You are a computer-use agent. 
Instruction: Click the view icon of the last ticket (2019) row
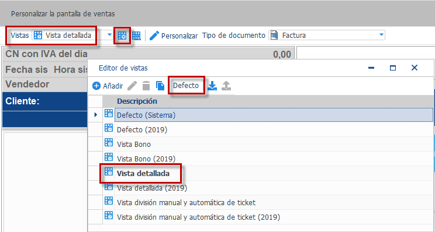[x=109, y=216]
